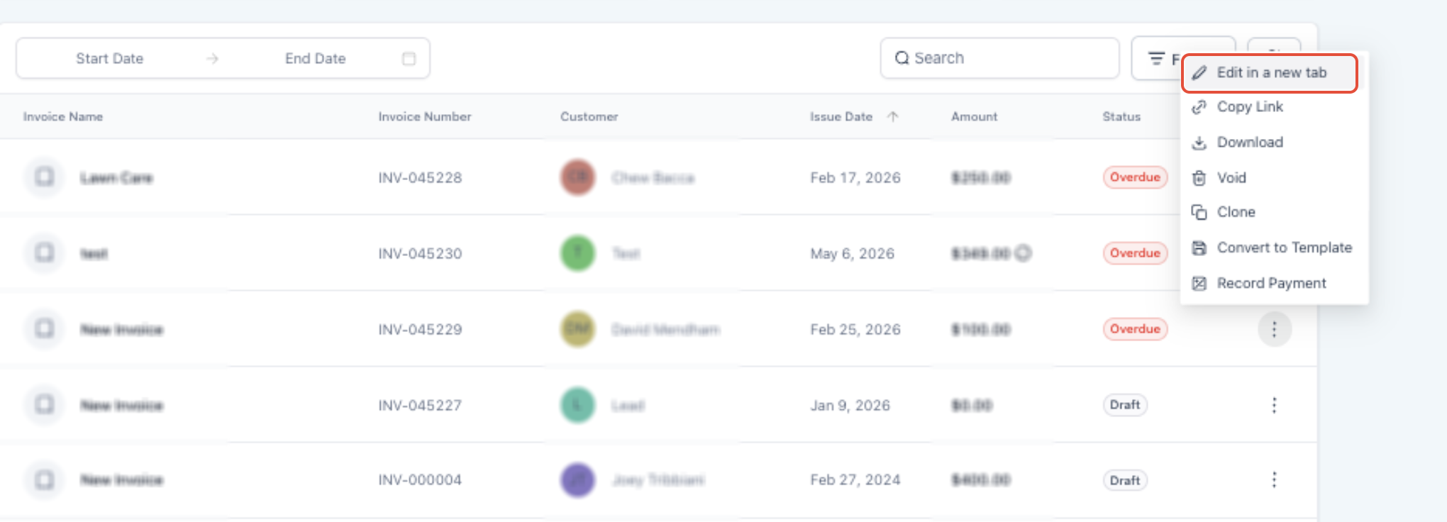This screenshot has width=1447, height=522.
Task: Click the Convert to Template save icon
Action: tap(1199, 248)
